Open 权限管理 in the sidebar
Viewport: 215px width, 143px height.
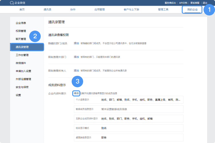[x=21, y=31]
